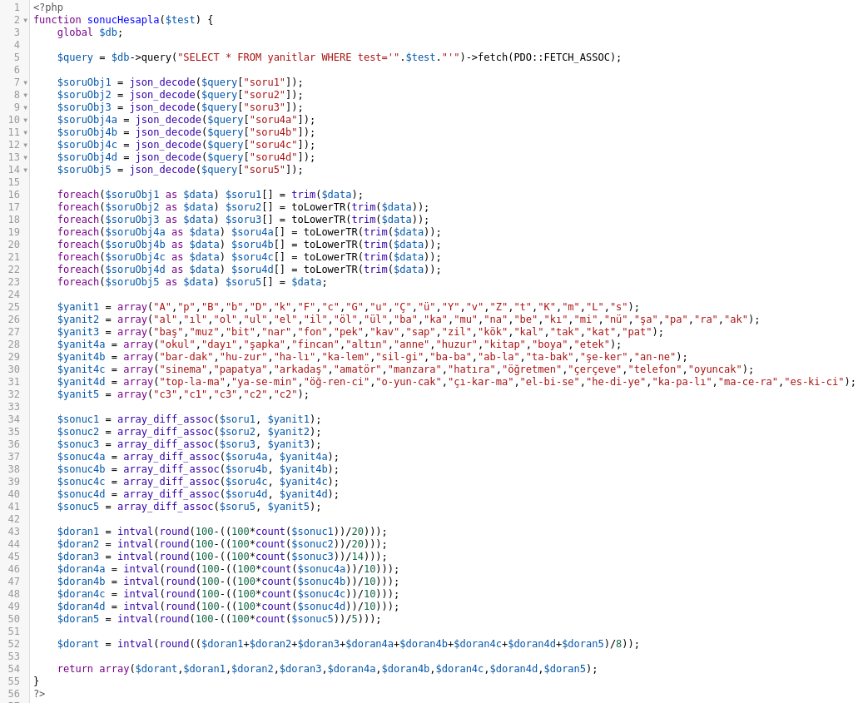Click the $soruObj1 variable on line 7
868x703 pixels.
point(84,82)
